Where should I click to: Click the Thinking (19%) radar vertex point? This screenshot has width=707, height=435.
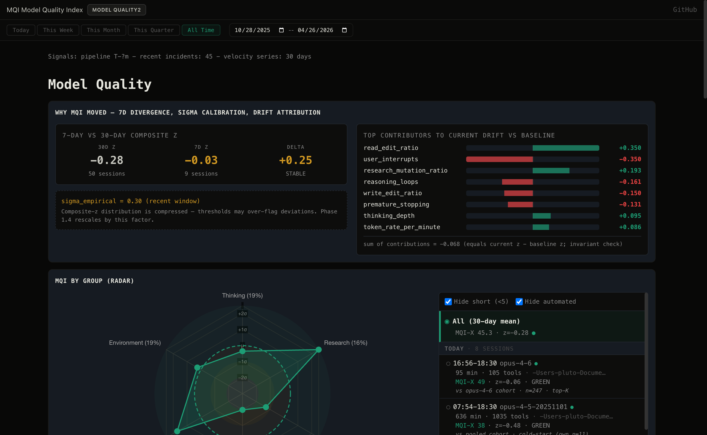[242, 351]
